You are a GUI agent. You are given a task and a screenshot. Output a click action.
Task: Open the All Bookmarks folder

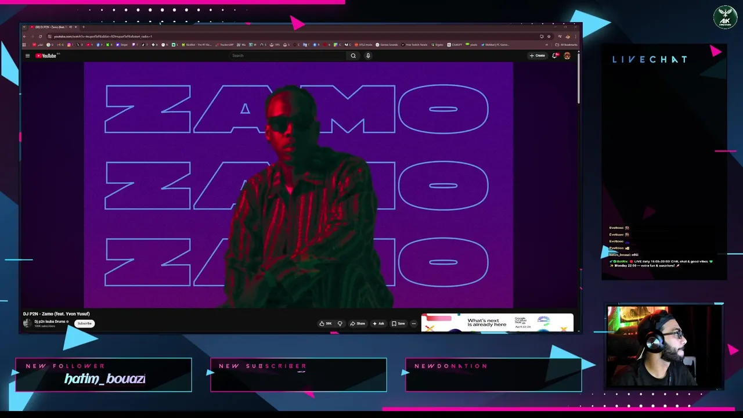pyautogui.click(x=567, y=45)
